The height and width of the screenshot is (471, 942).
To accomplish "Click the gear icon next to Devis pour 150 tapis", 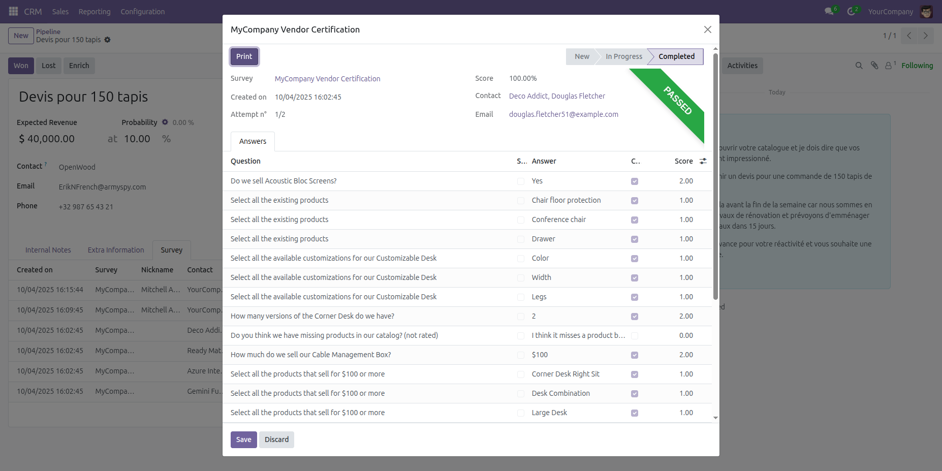I will (x=107, y=40).
